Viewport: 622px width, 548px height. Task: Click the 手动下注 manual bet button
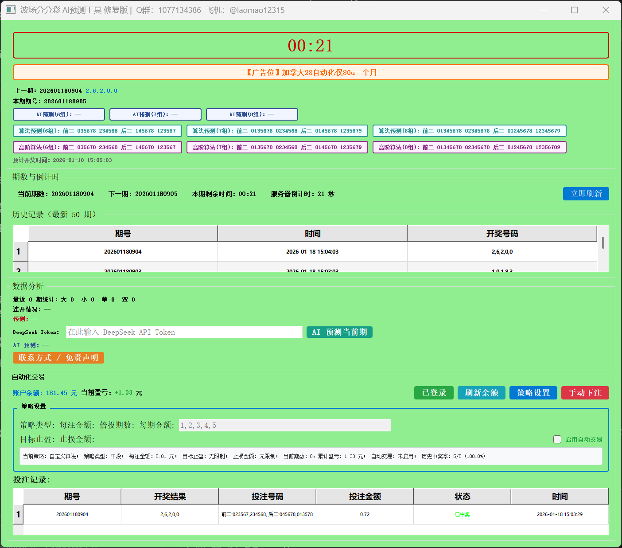(x=585, y=392)
